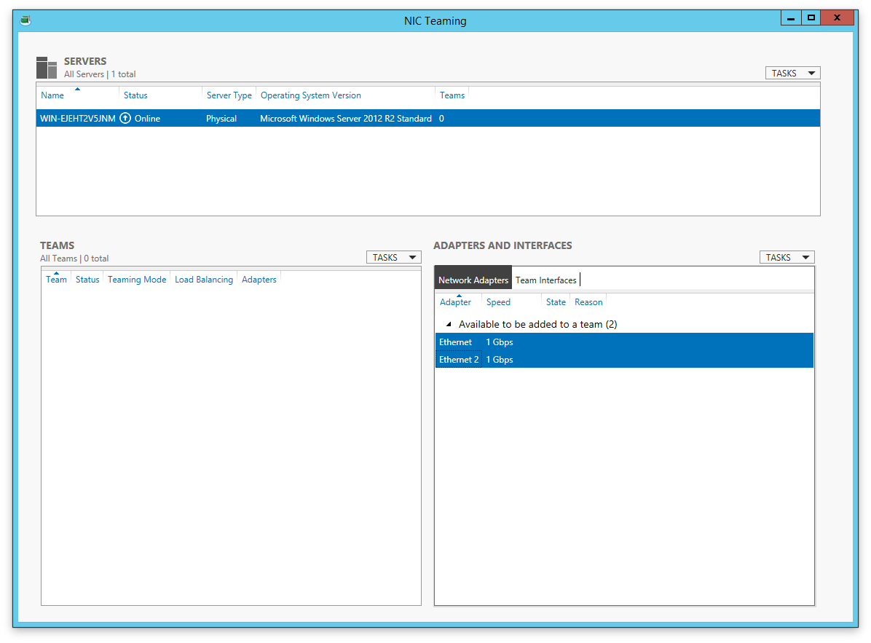
Task: Sort servers by Operating System Version
Action: click(x=311, y=95)
